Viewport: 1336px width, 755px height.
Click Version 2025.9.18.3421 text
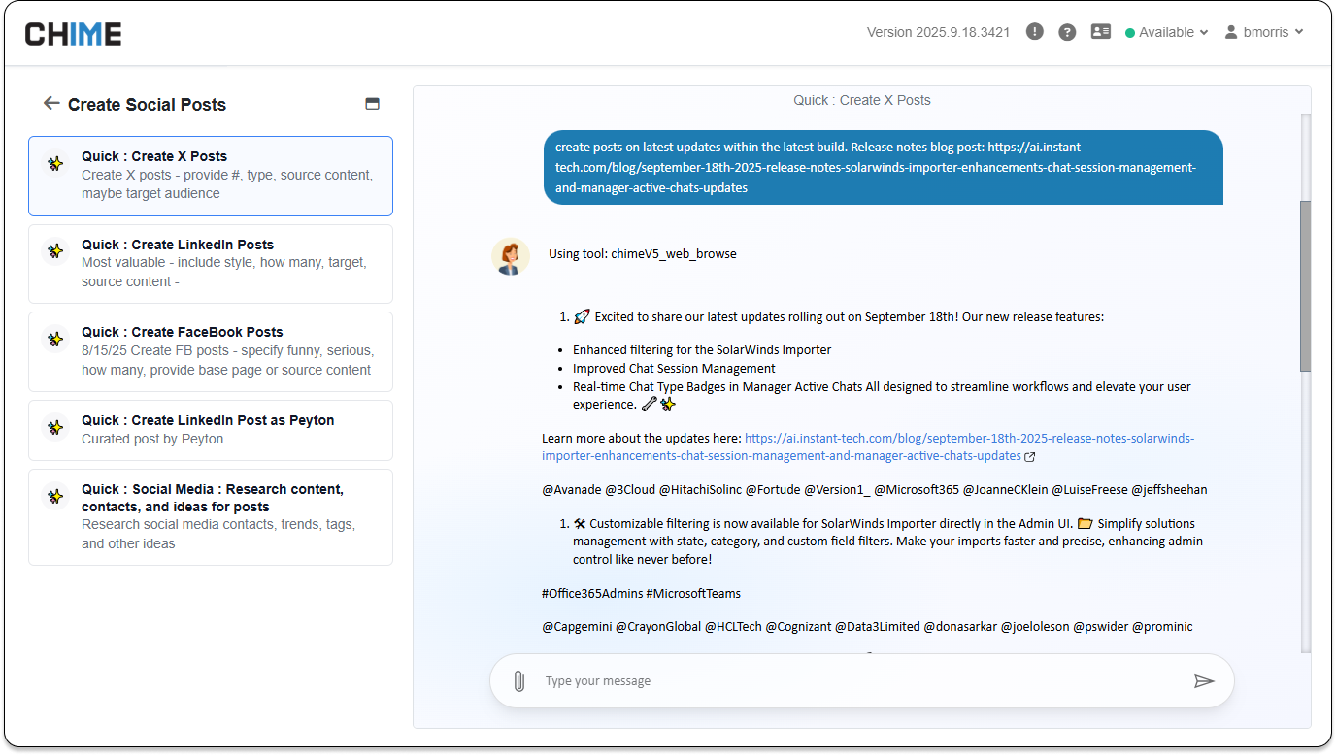(938, 32)
